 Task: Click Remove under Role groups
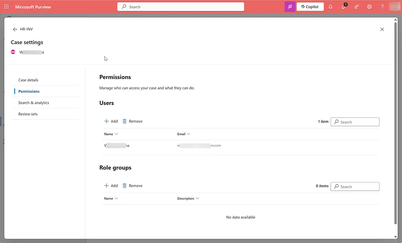pyautogui.click(x=132, y=185)
